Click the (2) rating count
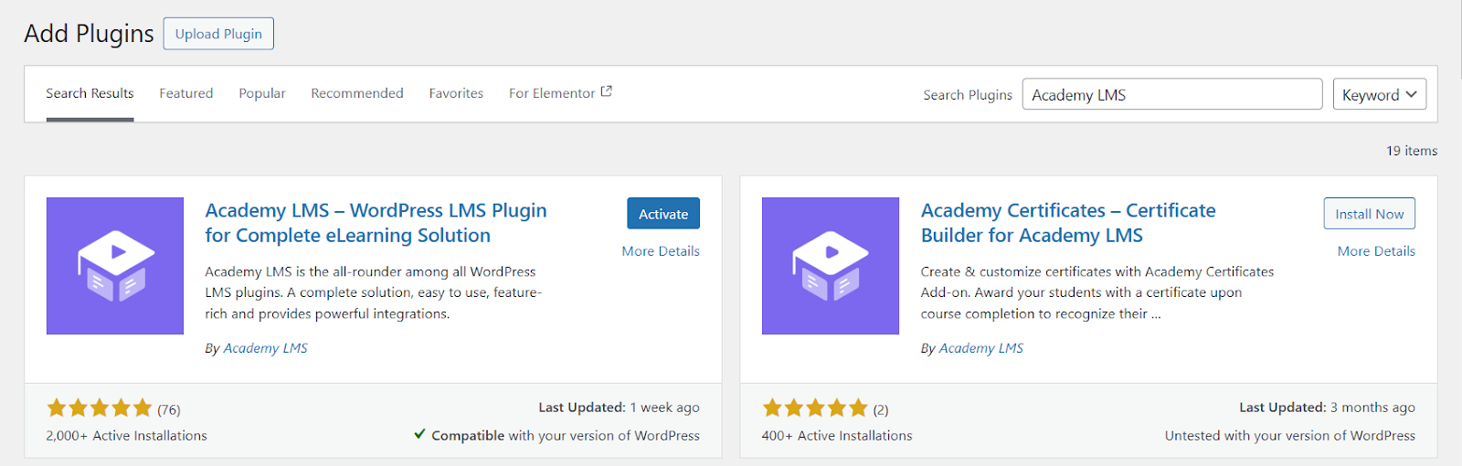 click(x=881, y=409)
